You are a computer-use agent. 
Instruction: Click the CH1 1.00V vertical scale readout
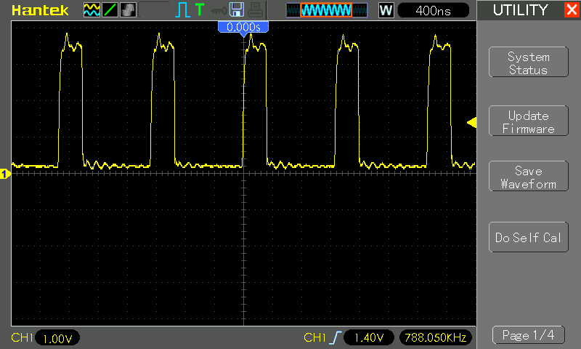57,338
